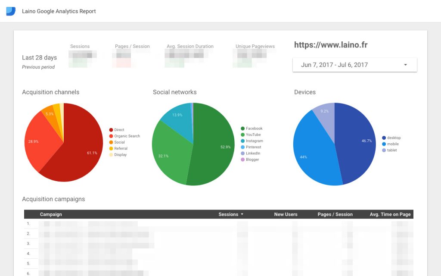This screenshot has height=276, width=441.
Task: Click the Sessions sort arrow in table header
Action: (242, 214)
